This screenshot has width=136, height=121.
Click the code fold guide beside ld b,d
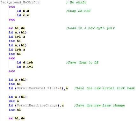[x=9, y=13]
